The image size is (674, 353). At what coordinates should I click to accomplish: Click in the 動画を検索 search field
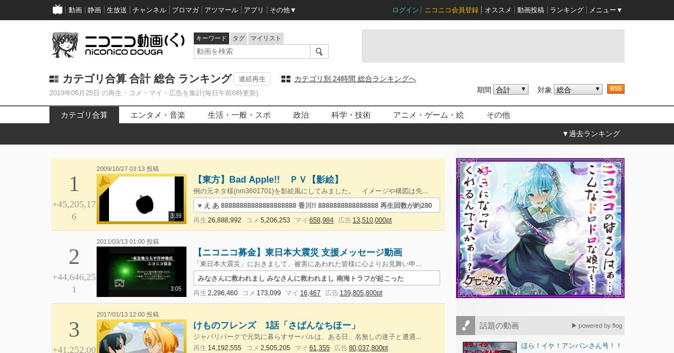[x=252, y=52]
